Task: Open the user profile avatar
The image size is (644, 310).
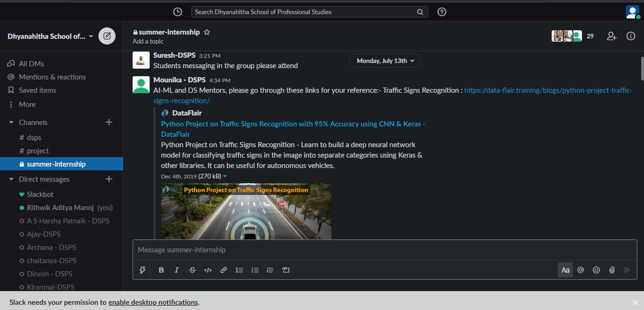Action: coord(633,12)
